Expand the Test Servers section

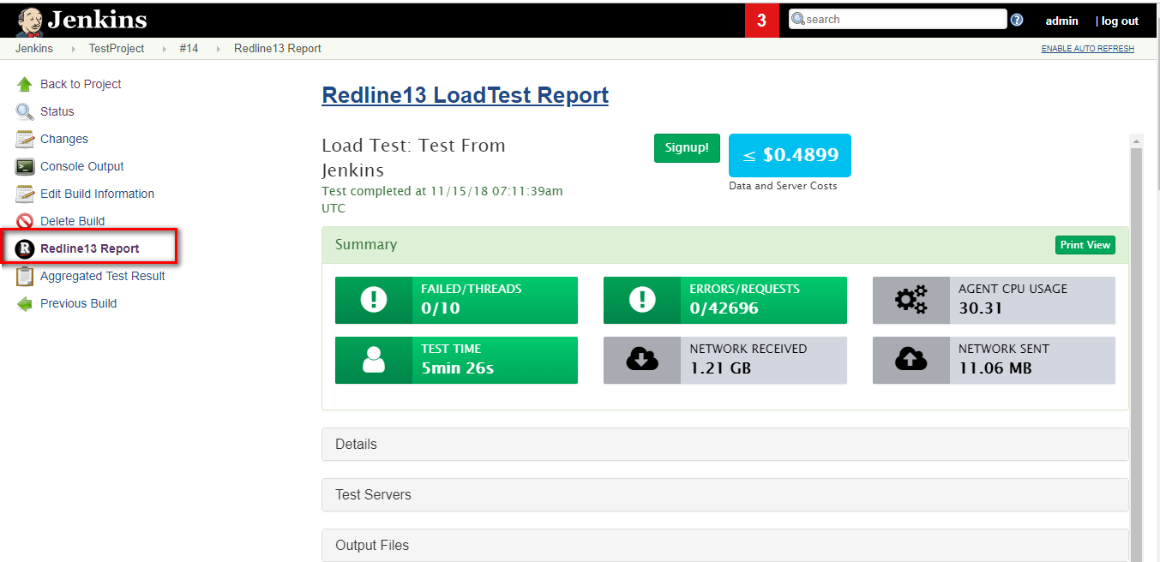pyautogui.click(x=724, y=494)
